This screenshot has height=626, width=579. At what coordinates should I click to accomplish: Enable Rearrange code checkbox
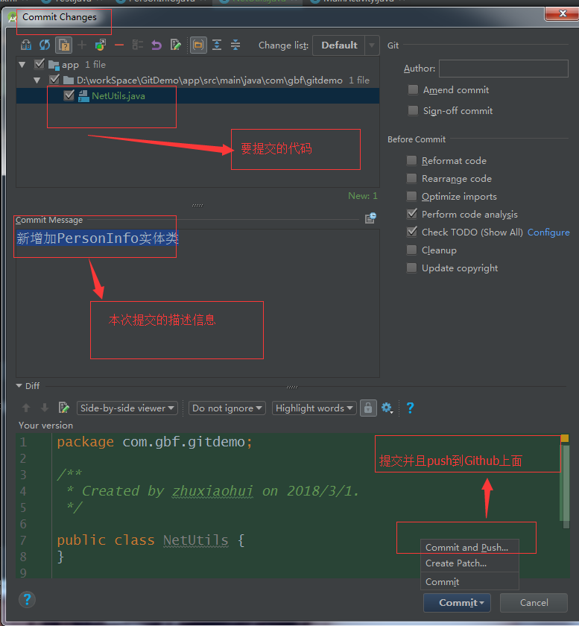pos(411,178)
